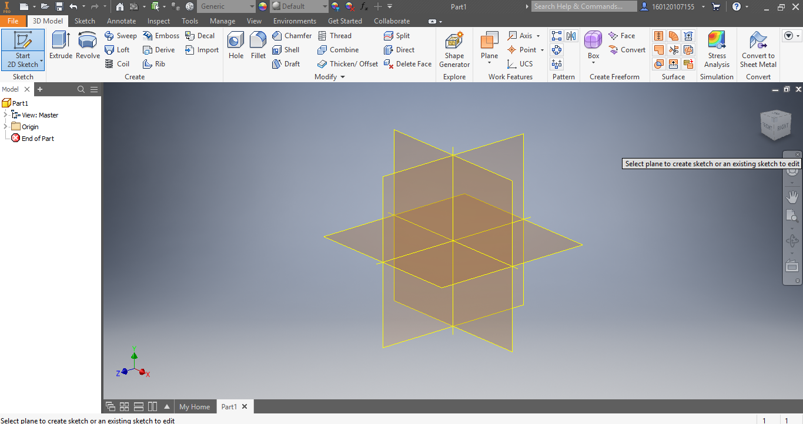Image resolution: width=803 pixels, height=424 pixels.
Task: Select the Mirror pattern icon
Action: (571, 36)
